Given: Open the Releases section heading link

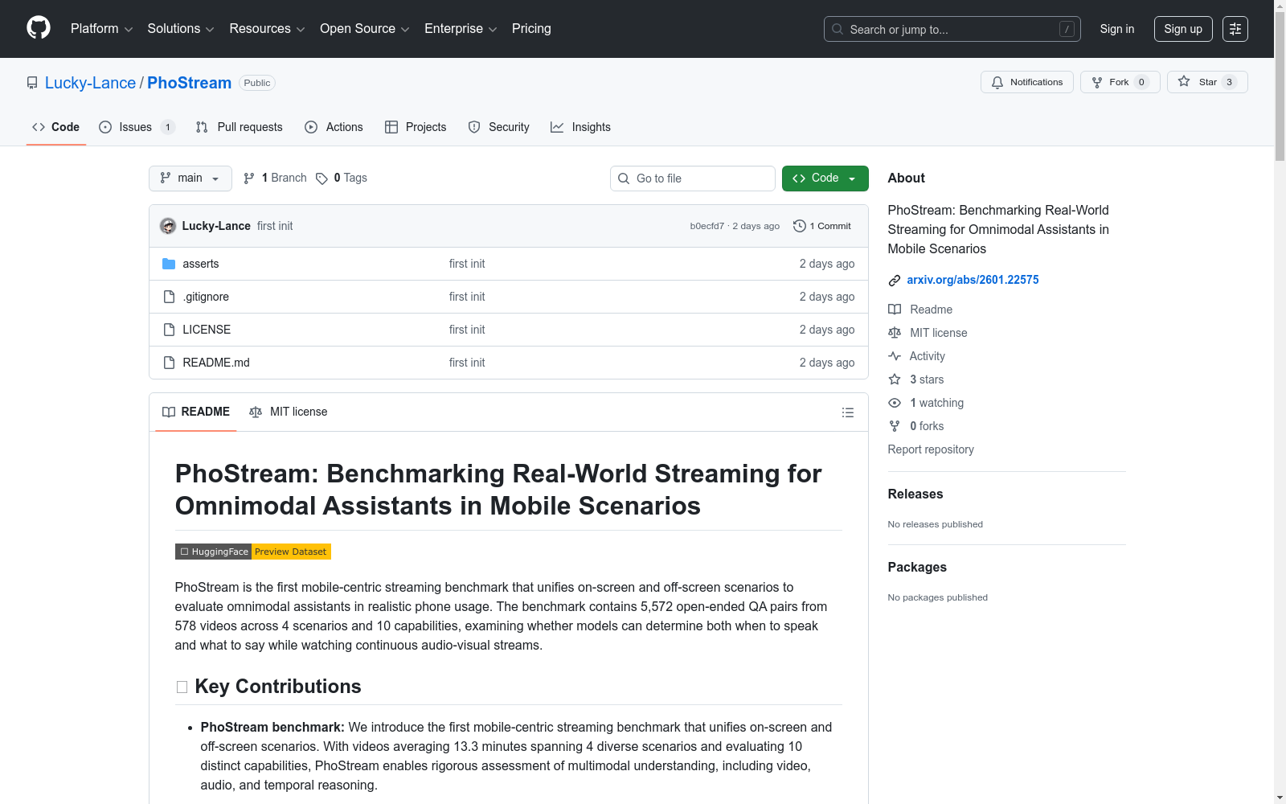Looking at the screenshot, I should (915, 494).
